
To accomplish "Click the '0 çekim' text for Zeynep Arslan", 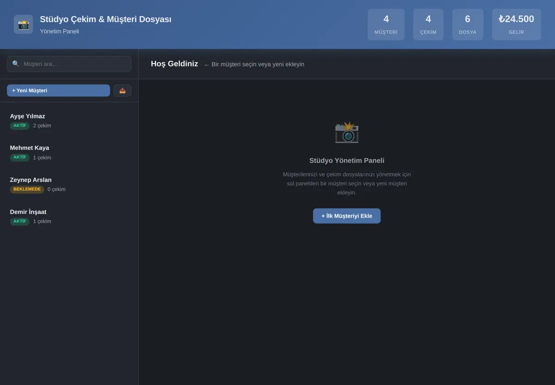I will point(56,189).
